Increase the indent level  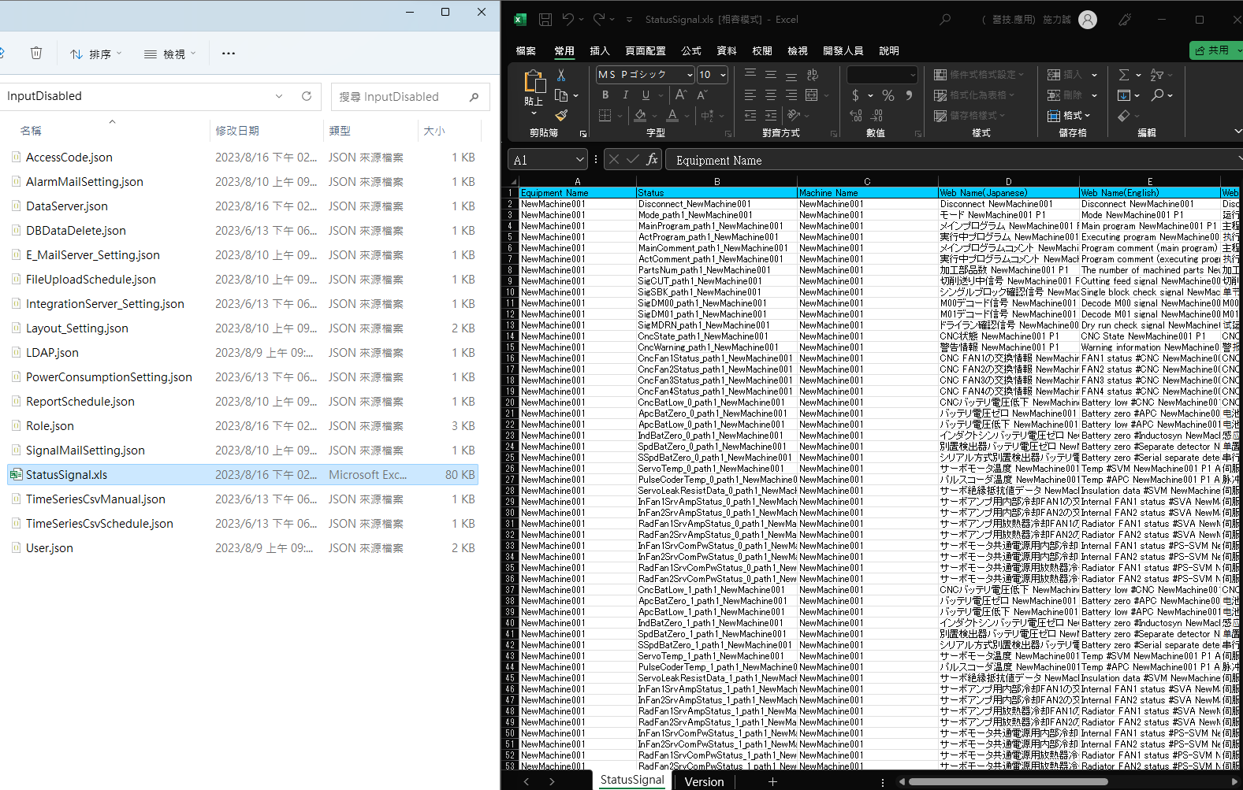pyautogui.click(x=771, y=116)
